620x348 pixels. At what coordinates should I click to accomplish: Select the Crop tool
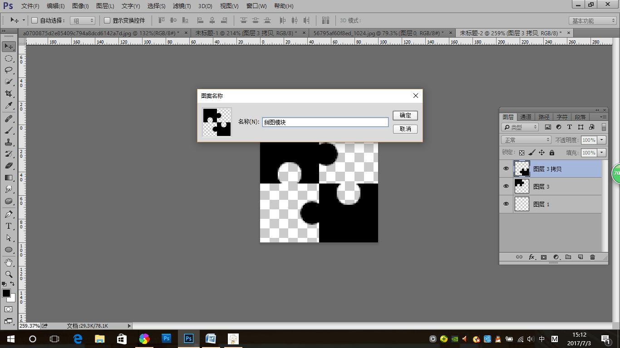[x=8, y=93]
